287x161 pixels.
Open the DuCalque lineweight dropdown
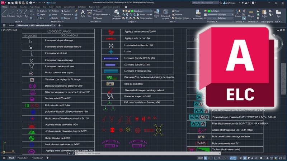(x=232, y=15)
